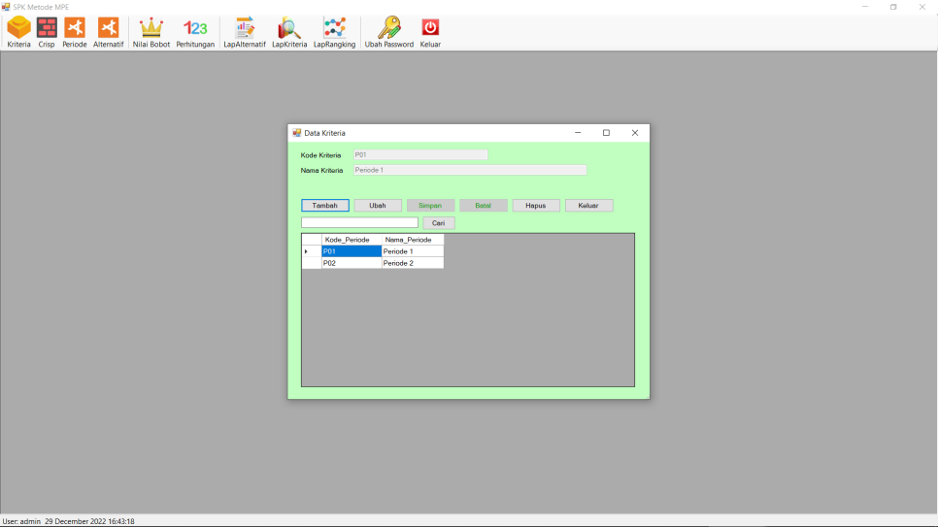Select the P02 cell in grid
The width and height of the screenshot is (938, 527).
pyautogui.click(x=352, y=263)
